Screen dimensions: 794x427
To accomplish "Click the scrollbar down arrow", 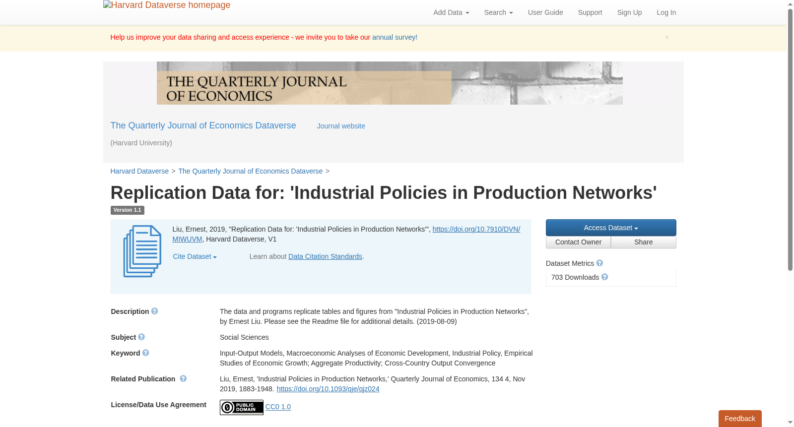I will click(791, 423).
